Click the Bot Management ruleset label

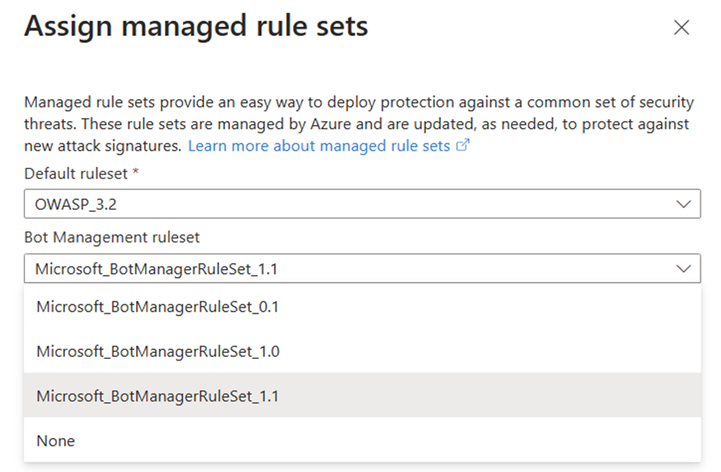[x=112, y=237]
